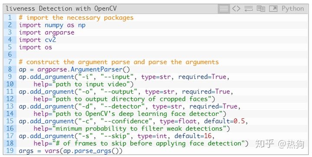
Task: Click line number 19 in the gutter
Action: click(10, 151)
